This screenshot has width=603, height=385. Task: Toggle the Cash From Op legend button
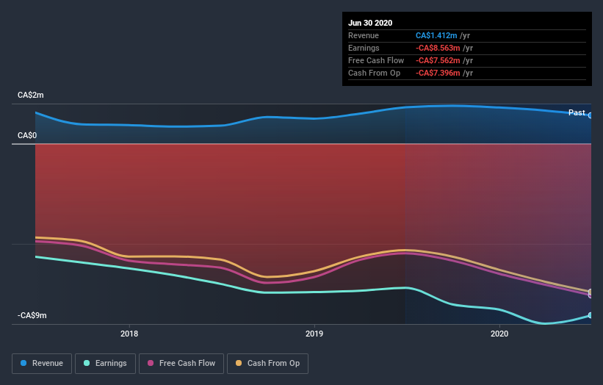[x=267, y=364]
